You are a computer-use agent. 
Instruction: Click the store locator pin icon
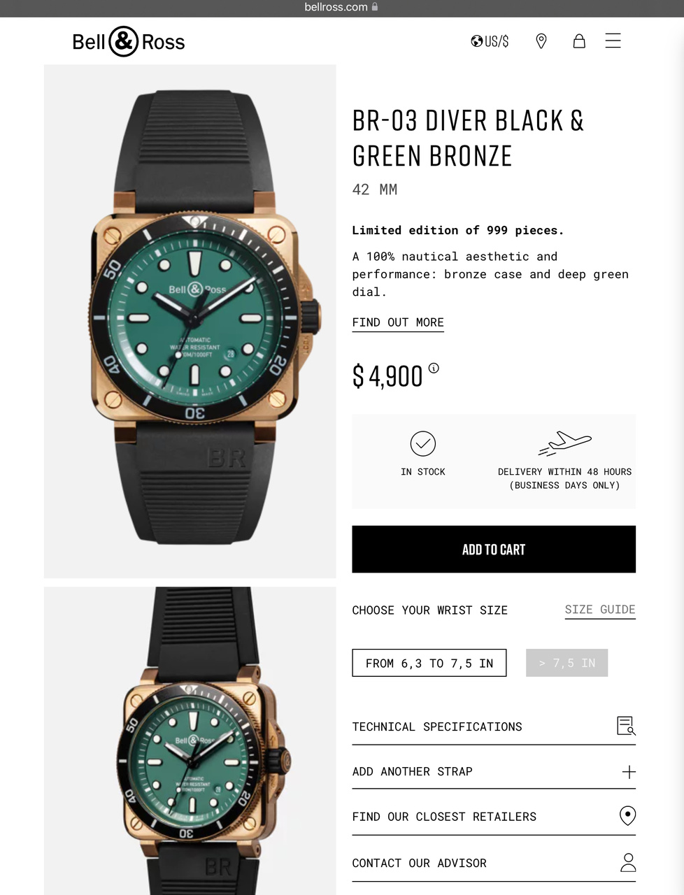point(541,41)
